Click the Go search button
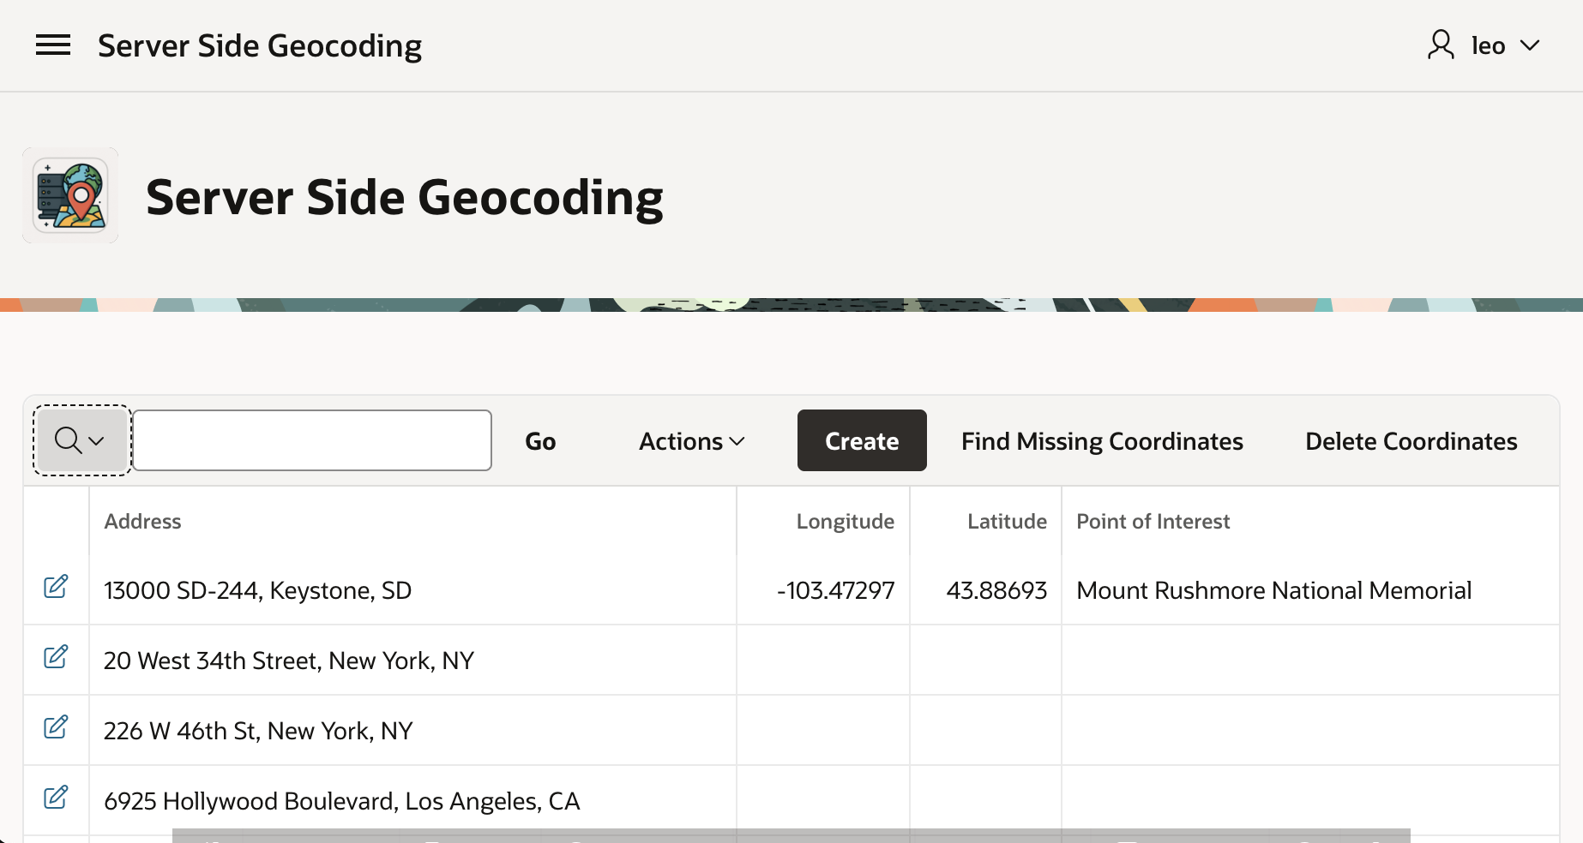 540,441
